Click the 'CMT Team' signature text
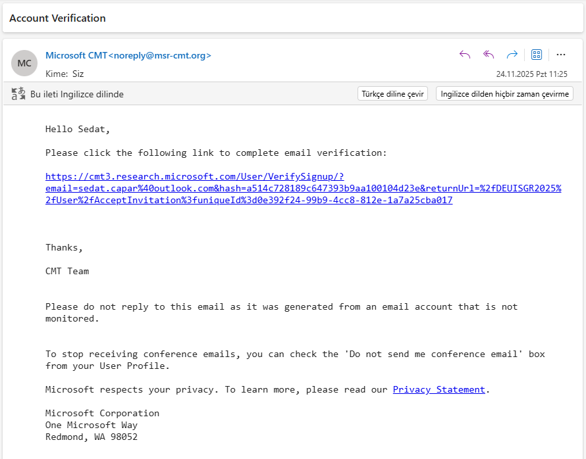The image size is (586, 459). 67,271
